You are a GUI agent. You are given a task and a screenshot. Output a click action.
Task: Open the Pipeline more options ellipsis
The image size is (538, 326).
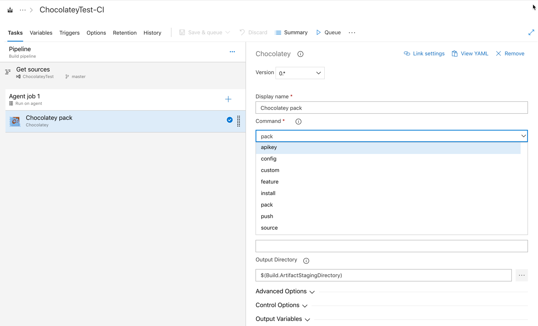(232, 52)
